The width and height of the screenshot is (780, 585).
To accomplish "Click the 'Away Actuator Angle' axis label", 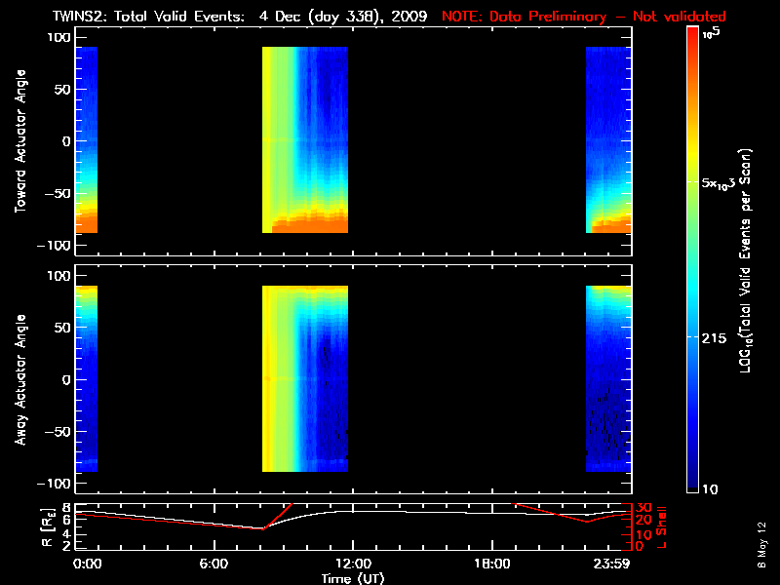I will click(x=20, y=379).
